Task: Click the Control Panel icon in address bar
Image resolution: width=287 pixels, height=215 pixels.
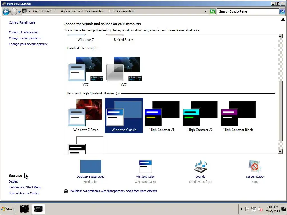Action: (24, 11)
